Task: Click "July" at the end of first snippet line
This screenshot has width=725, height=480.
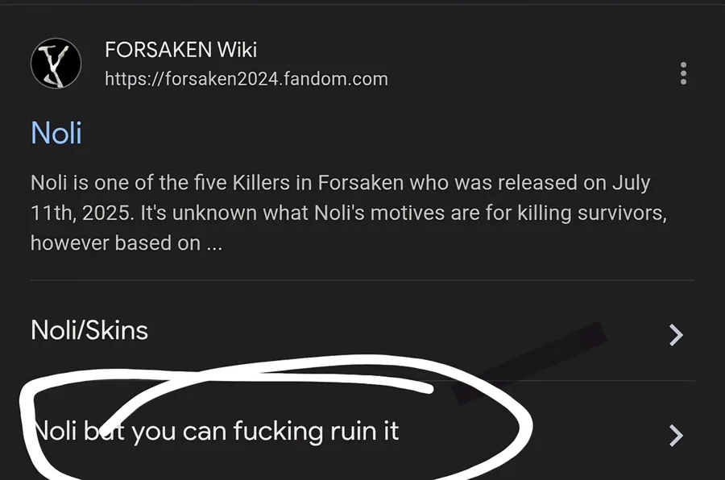Action: [x=631, y=183]
